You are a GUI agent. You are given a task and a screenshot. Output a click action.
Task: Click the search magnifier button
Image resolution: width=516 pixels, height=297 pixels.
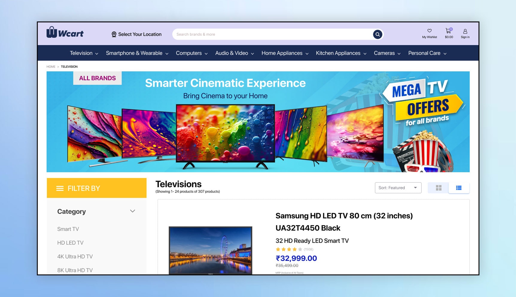378,34
